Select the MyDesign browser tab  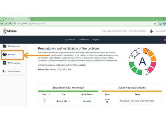[17, 19]
